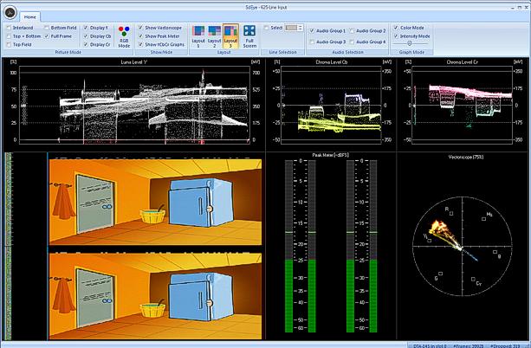Toggle the Full Frame checkbox
Screen dimensions: 531x348
[x=46, y=36]
